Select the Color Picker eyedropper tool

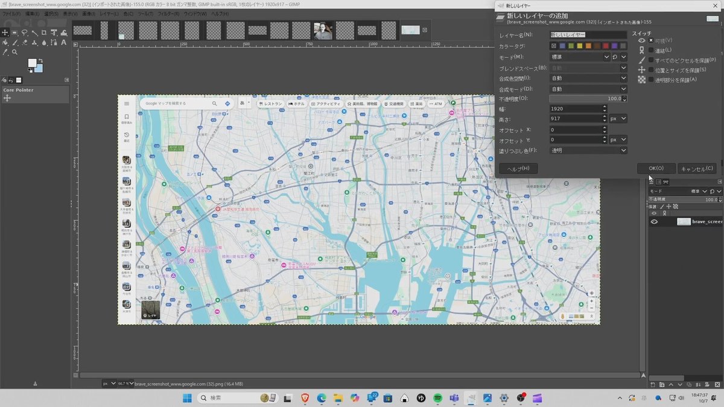coord(5,52)
